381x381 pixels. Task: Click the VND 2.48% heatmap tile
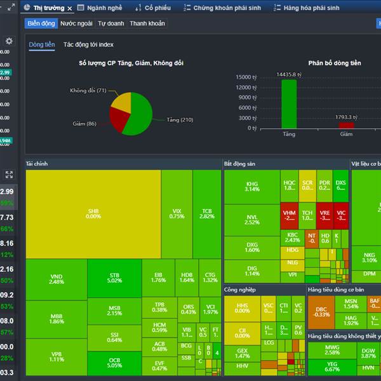(57, 279)
